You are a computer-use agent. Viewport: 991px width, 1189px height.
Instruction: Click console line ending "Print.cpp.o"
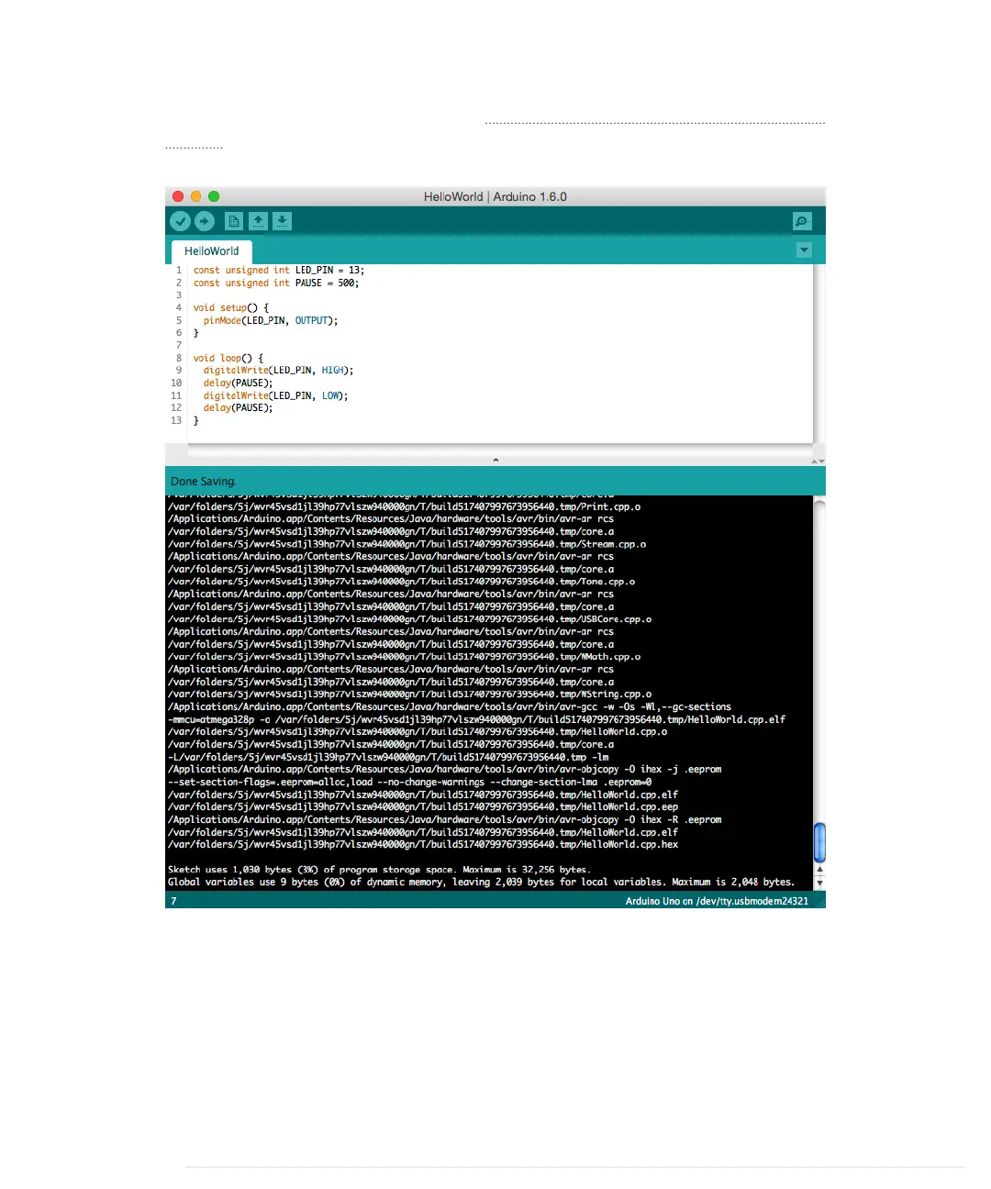coord(404,507)
